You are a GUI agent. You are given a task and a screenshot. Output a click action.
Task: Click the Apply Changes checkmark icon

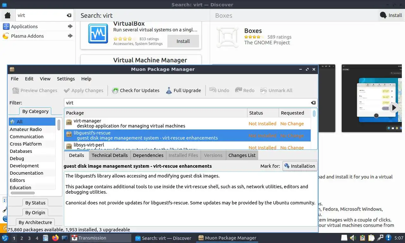point(66,90)
